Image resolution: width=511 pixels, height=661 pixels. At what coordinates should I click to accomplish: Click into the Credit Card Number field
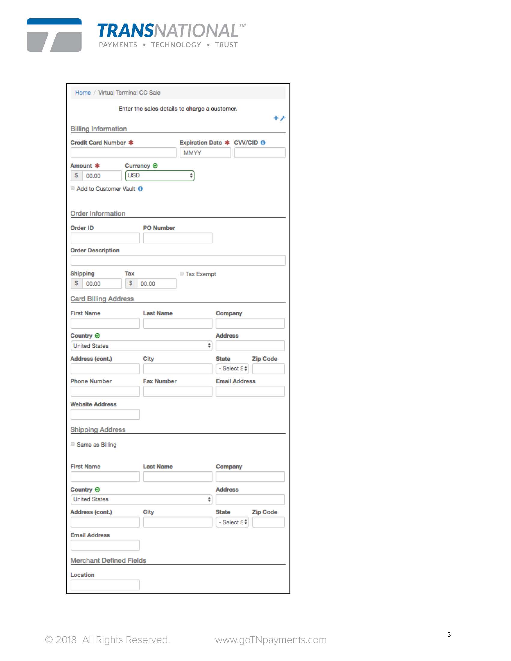(123, 153)
